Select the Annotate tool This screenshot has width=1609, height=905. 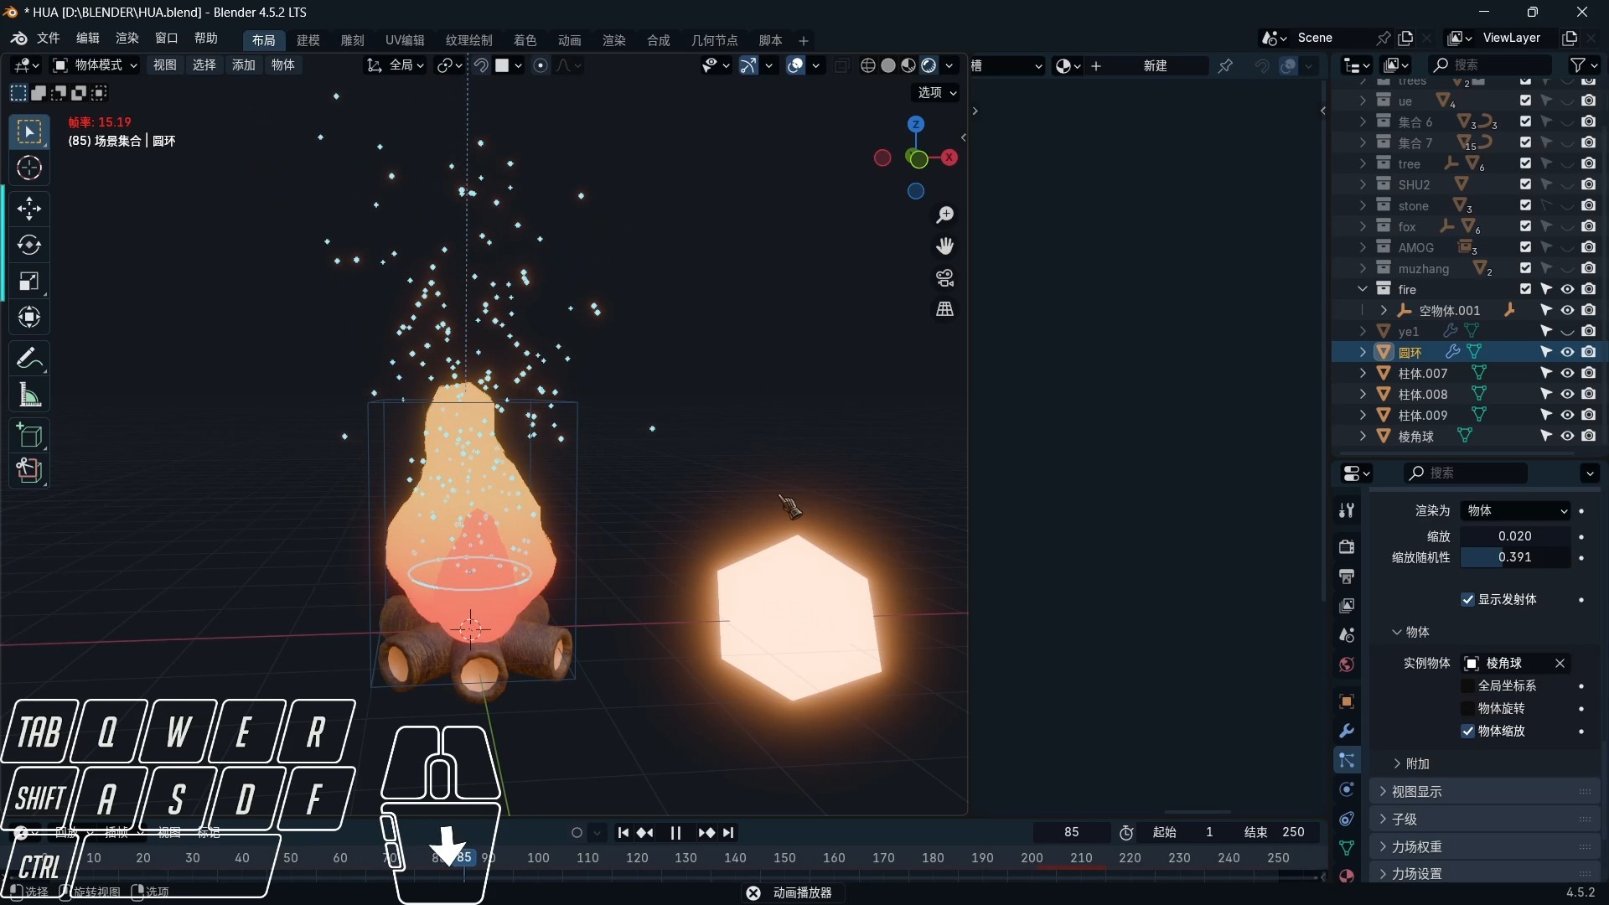pyautogui.click(x=29, y=359)
